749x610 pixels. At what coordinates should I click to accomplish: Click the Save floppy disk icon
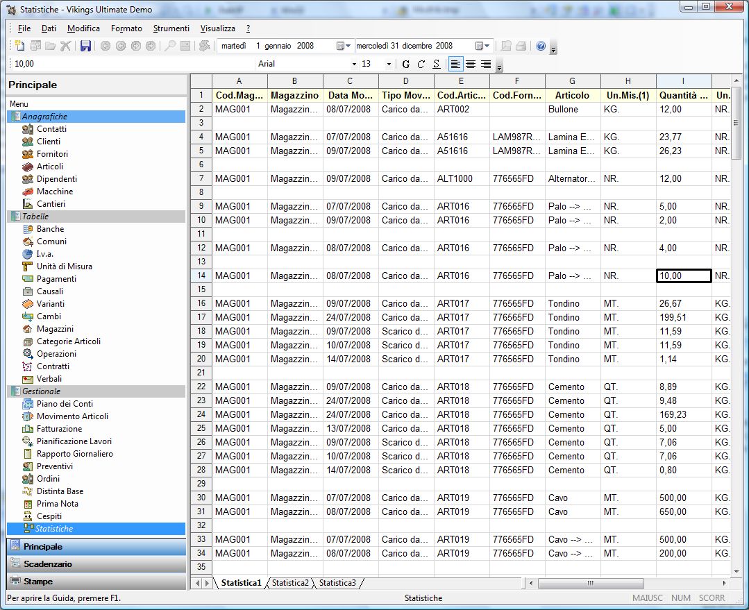click(85, 46)
